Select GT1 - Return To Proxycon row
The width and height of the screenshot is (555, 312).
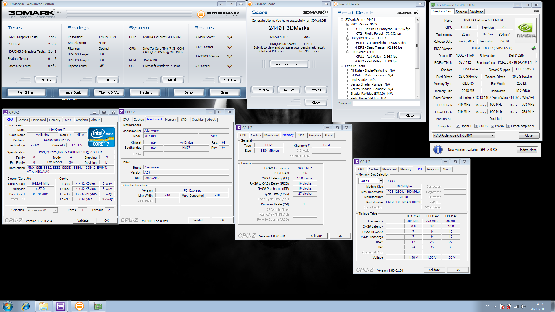click(x=383, y=29)
